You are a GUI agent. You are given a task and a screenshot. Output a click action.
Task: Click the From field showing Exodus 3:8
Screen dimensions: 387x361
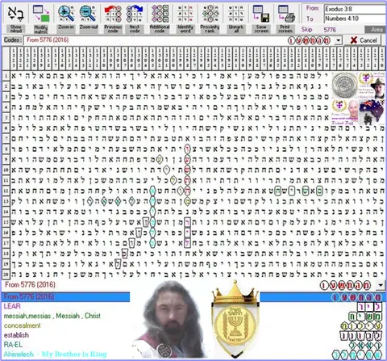[x=355, y=9]
